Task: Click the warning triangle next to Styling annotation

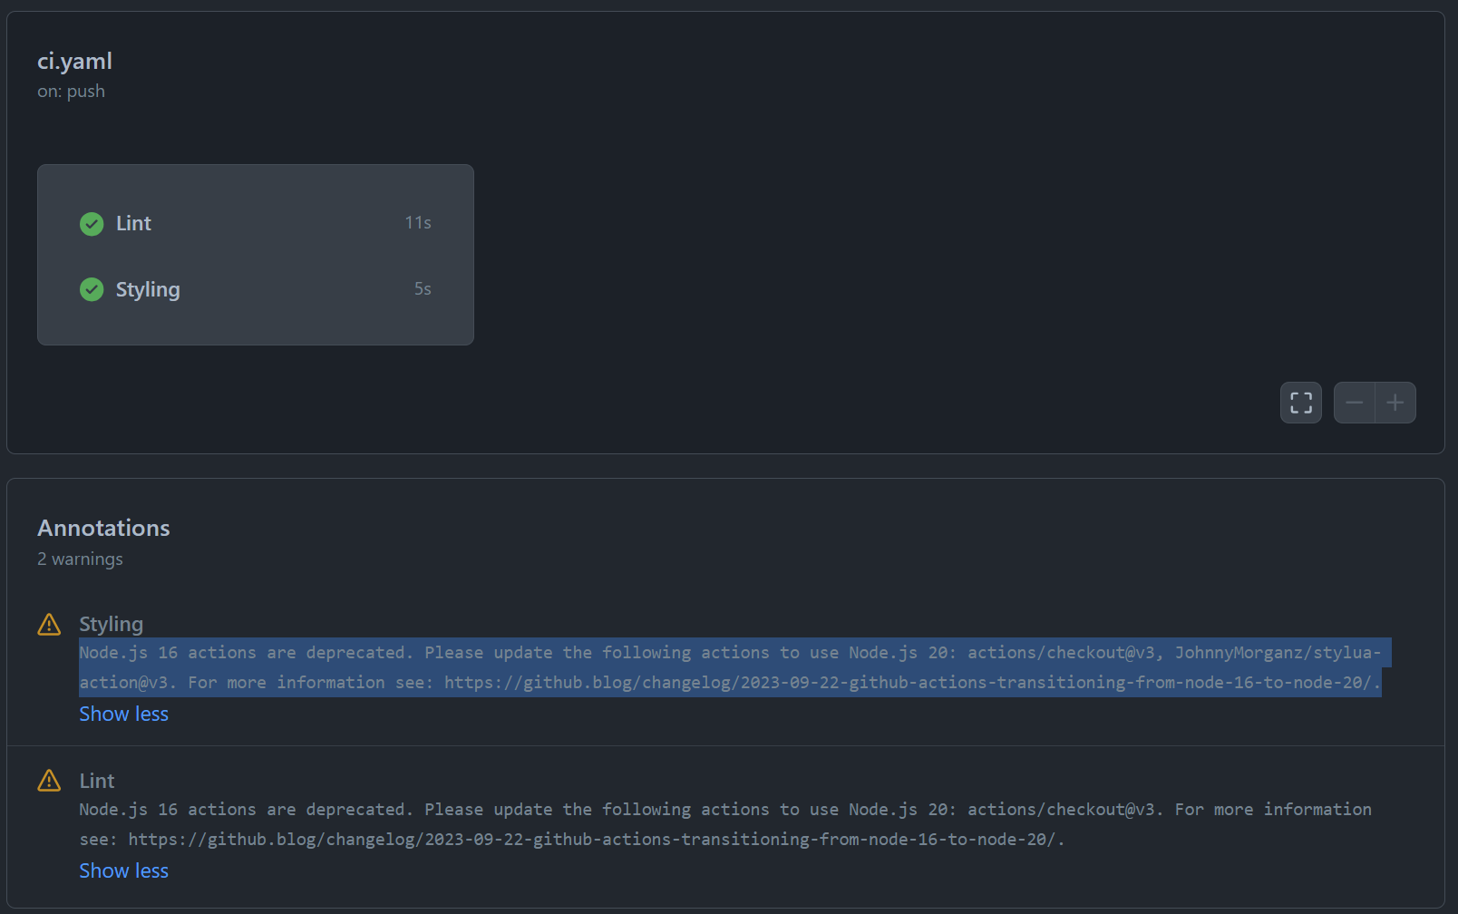Action: (x=48, y=625)
